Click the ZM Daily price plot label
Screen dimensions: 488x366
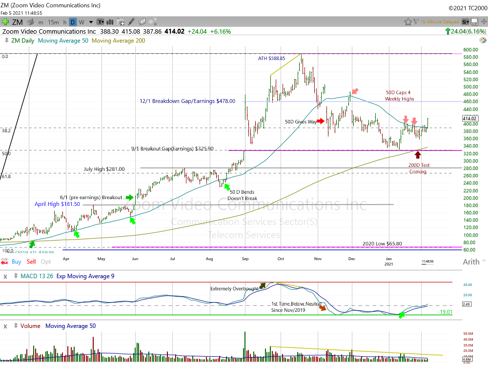coord(23,41)
